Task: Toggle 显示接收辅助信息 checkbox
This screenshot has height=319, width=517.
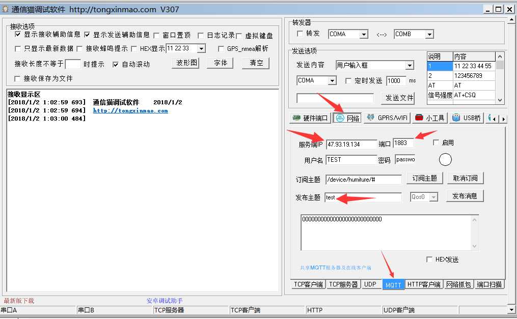Action: [x=18, y=34]
